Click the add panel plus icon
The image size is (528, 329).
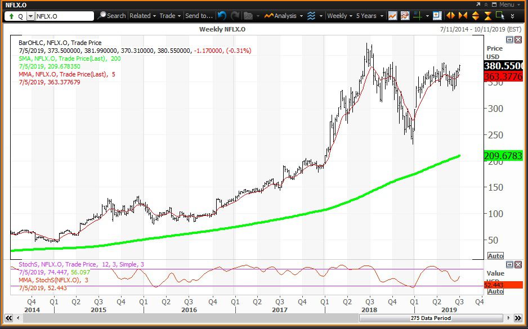tap(437, 16)
